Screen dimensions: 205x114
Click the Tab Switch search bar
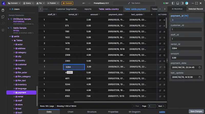tap(134, 3)
